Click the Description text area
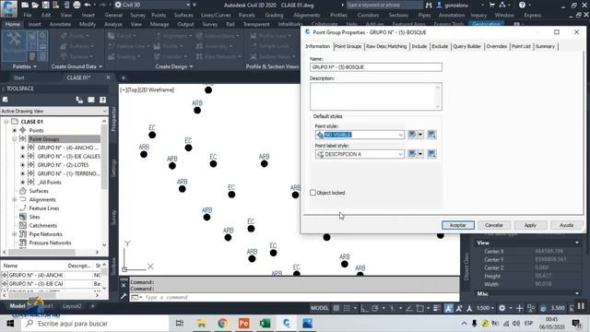This screenshot has height=332, width=590. (376, 96)
